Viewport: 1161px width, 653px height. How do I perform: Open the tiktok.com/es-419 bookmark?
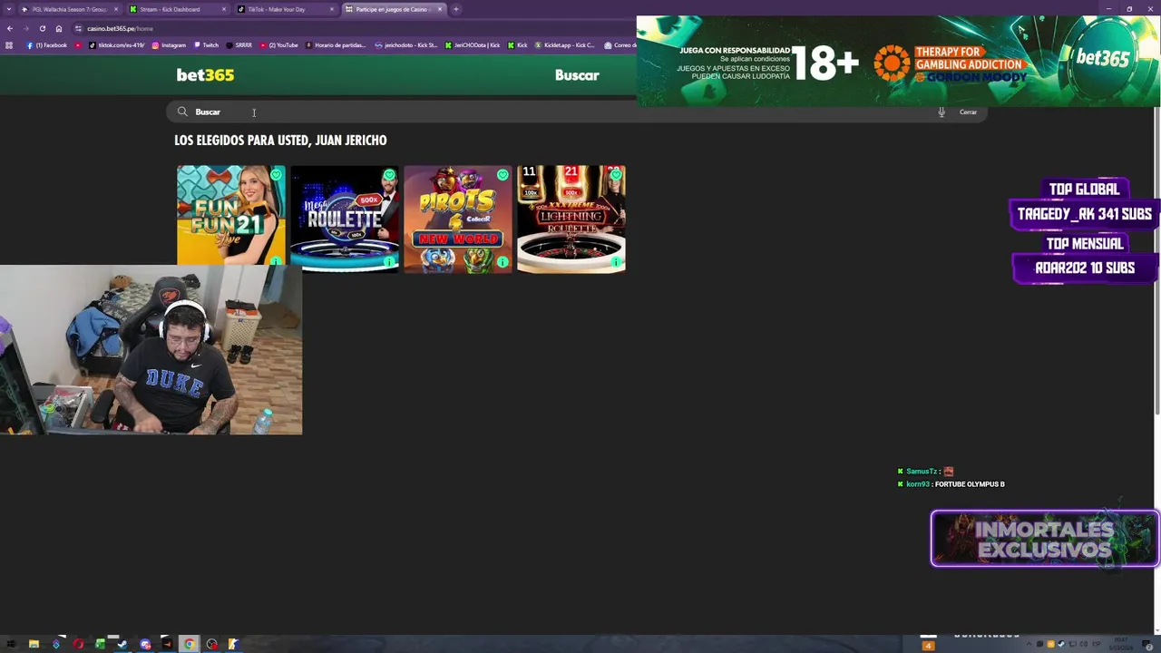click(x=117, y=45)
